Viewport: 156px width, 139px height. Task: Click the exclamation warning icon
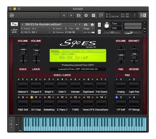coord(134,15)
